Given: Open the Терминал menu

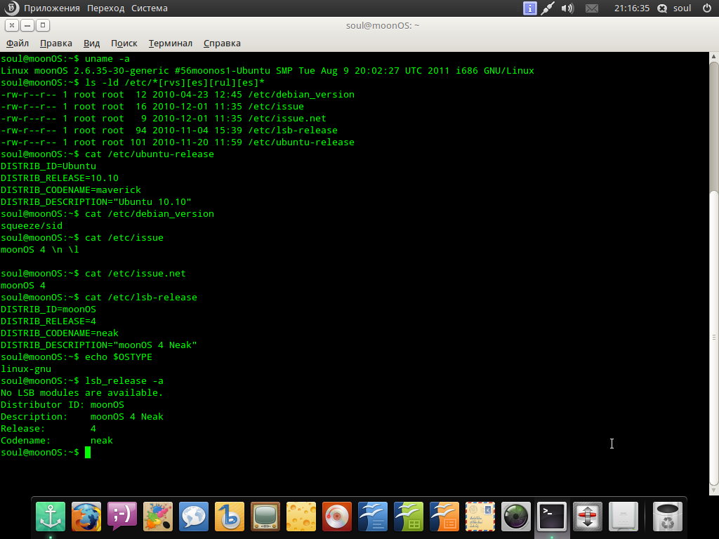Looking at the screenshot, I should tap(170, 43).
